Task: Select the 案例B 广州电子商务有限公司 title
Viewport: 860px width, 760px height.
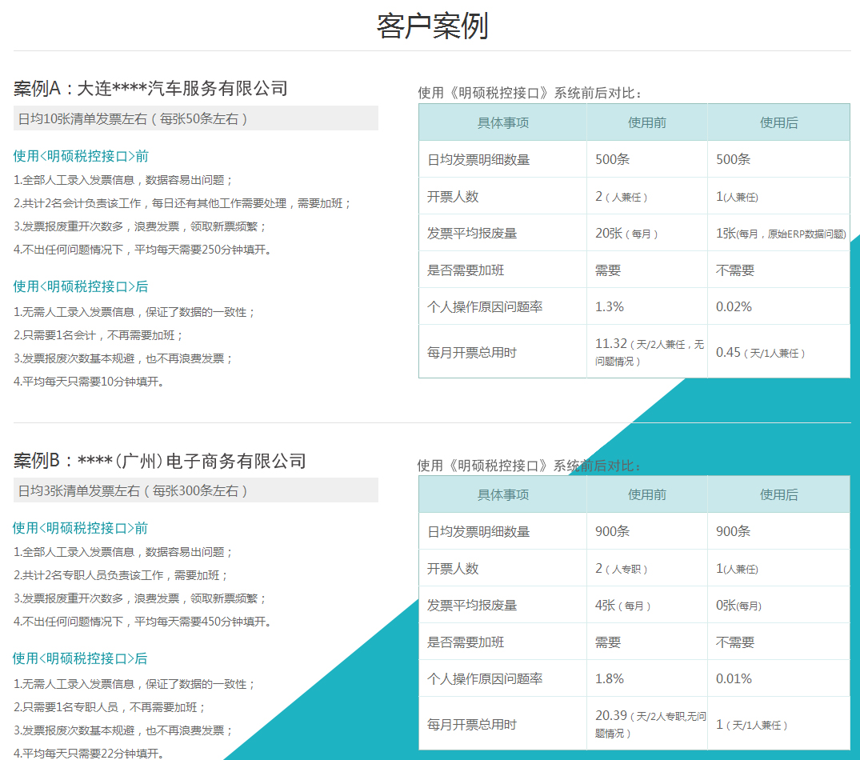Action: pos(160,461)
